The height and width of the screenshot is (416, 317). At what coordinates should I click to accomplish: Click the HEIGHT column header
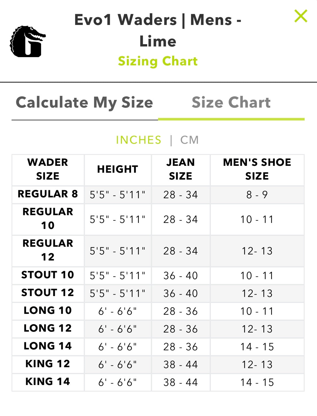pyautogui.click(x=118, y=169)
